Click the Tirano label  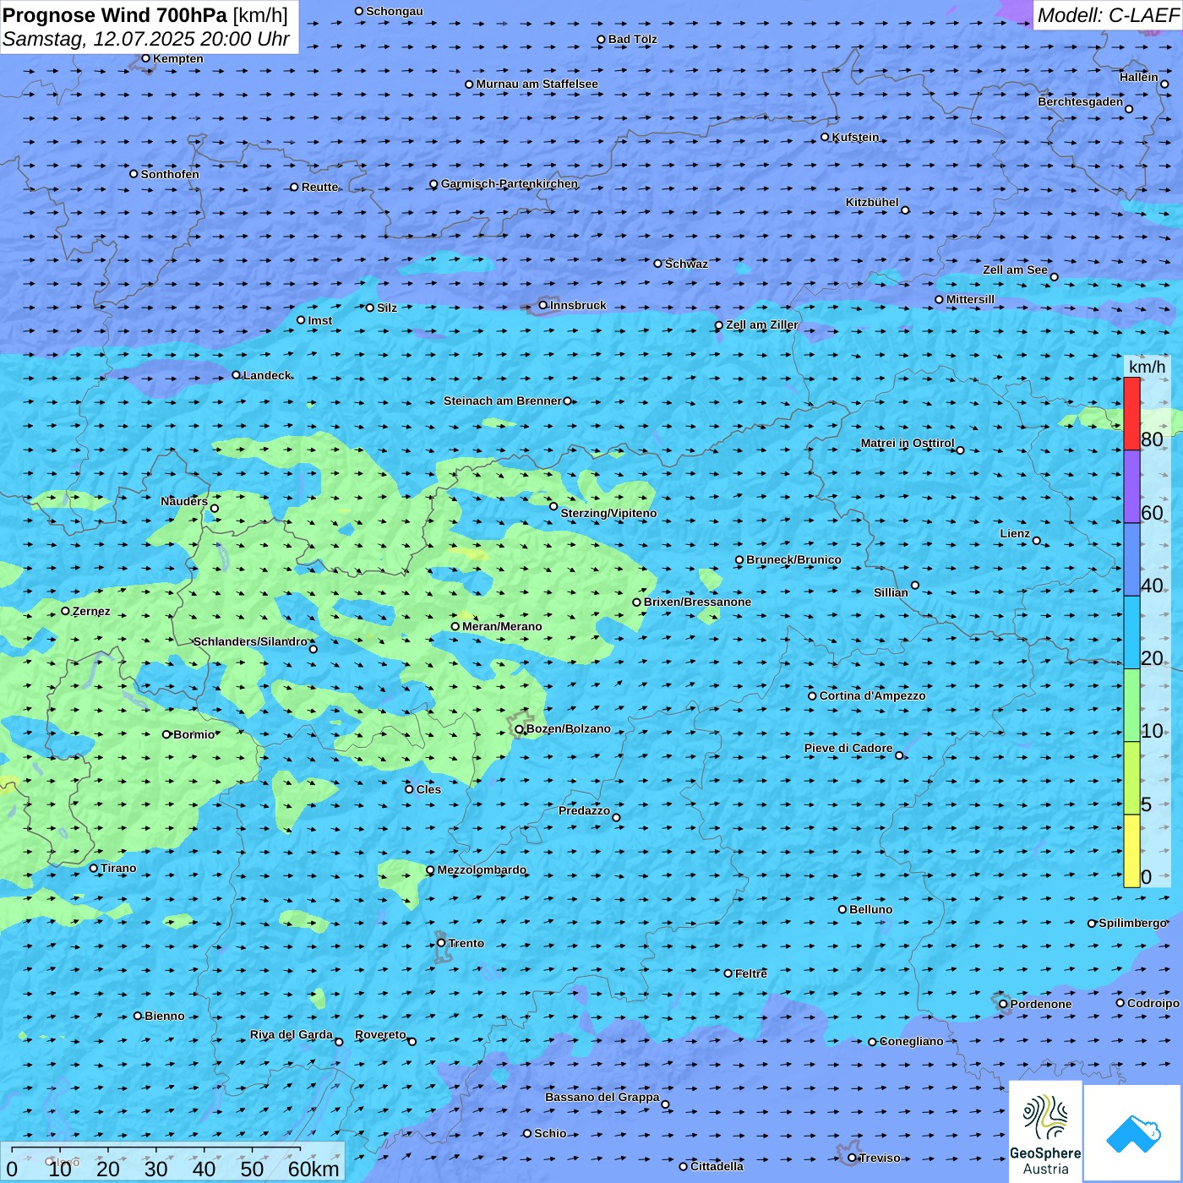pos(118,868)
